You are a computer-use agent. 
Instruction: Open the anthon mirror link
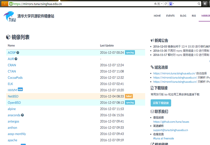[x=12, y=128]
